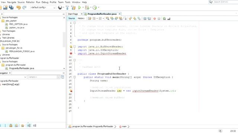This screenshot has height=133, width=238.
Task: Click Start Macro Recording red icon
Action: click(155, 18)
